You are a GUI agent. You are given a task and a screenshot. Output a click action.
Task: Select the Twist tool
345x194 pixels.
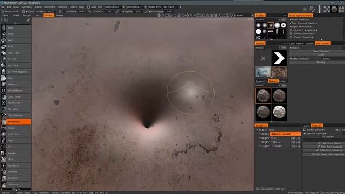[x=16, y=34]
